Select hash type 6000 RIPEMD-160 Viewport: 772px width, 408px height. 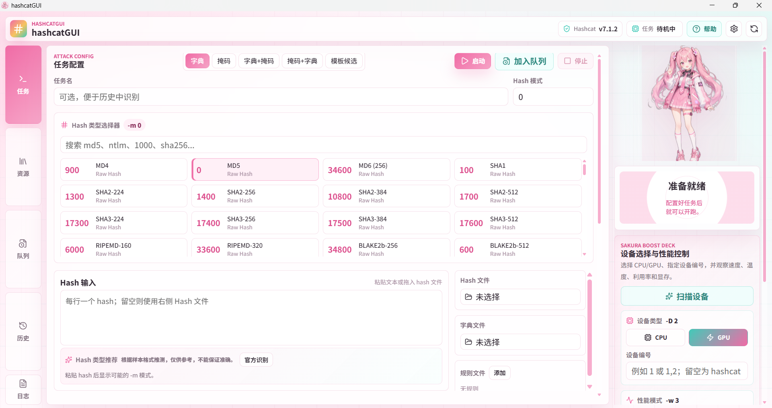[124, 248]
